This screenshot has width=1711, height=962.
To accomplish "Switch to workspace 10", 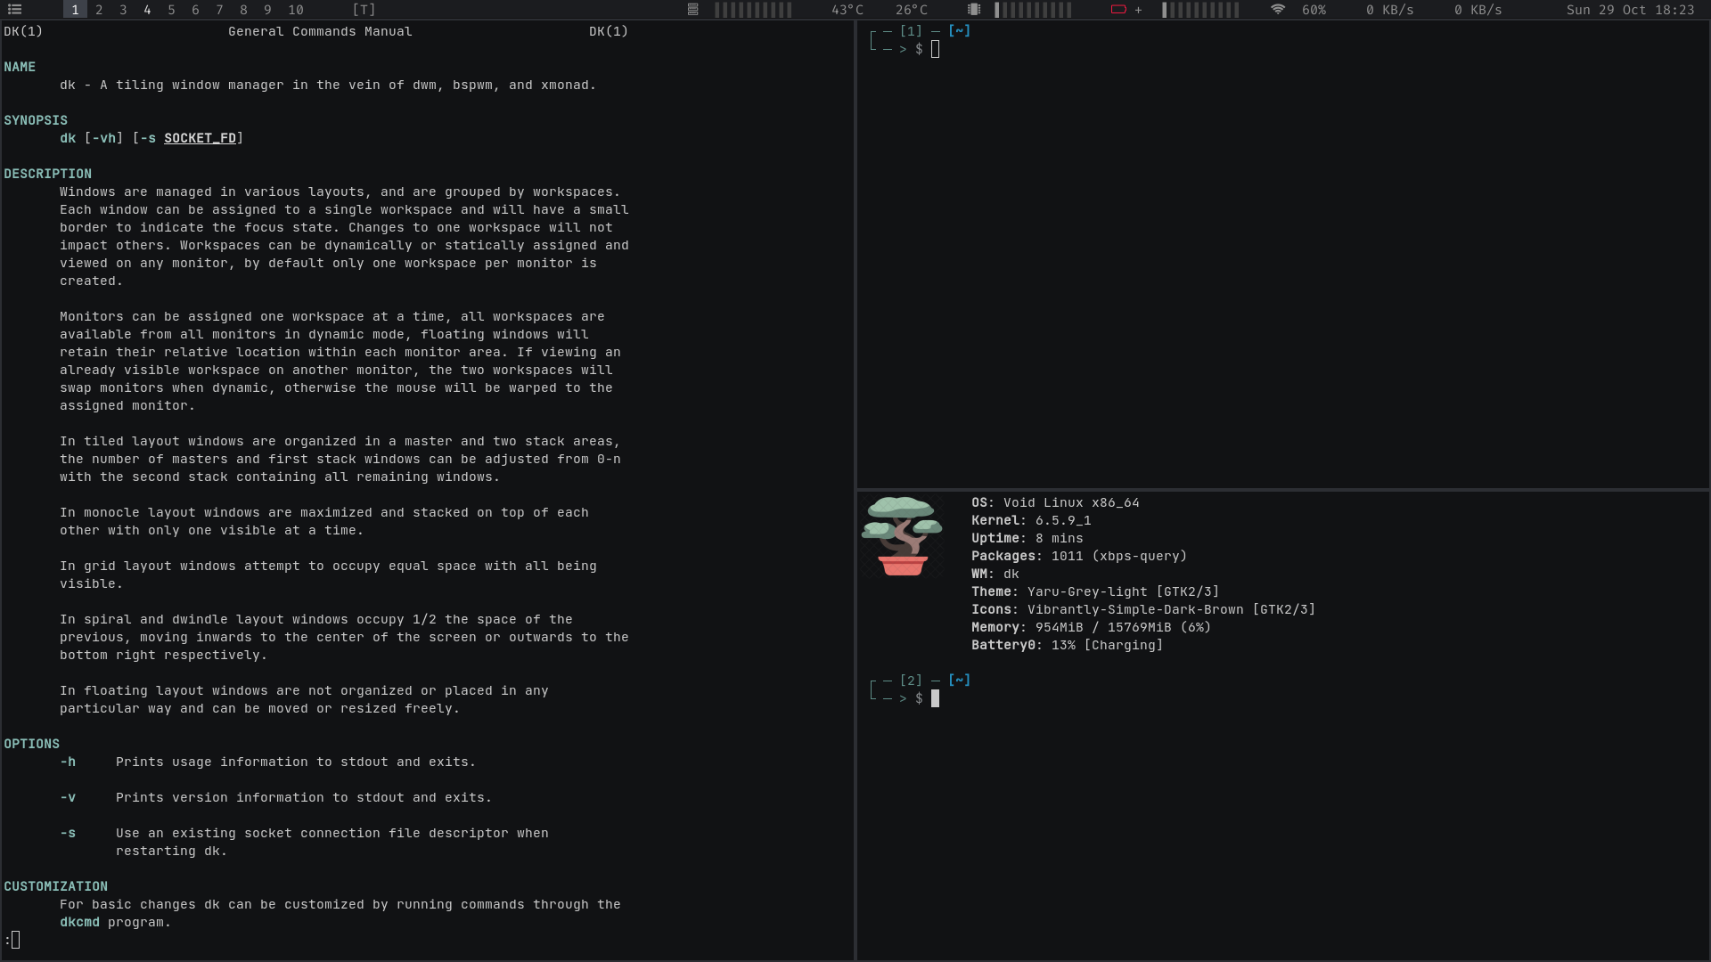I will tap(296, 10).
